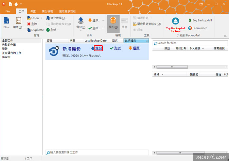Expand the refresh (刷新) dropdown arrow
The height and width of the screenshot is (161, 229).
[x=59, y=30]
